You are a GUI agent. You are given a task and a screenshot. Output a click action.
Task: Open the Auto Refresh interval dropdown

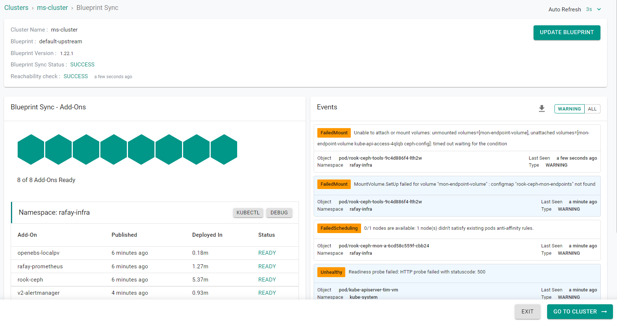(x=593, y=10)
